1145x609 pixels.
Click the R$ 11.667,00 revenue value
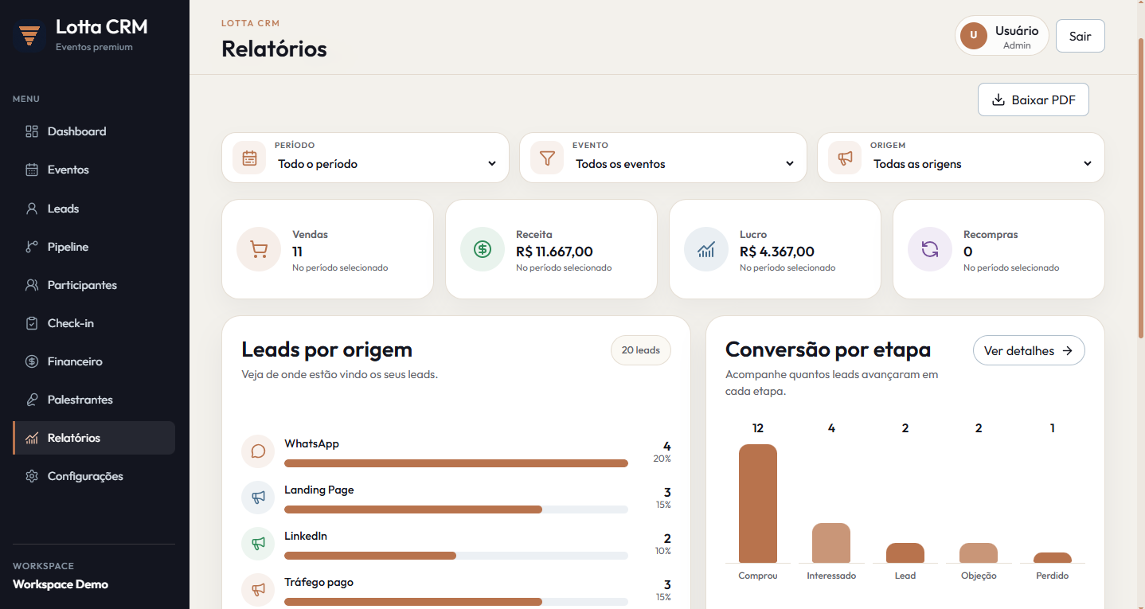(554, 252)
